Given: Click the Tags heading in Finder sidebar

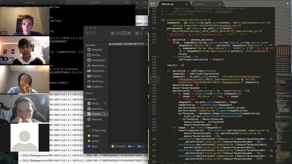Looking at the screenshot, I should pyautogui.click(x=88, y=126).
